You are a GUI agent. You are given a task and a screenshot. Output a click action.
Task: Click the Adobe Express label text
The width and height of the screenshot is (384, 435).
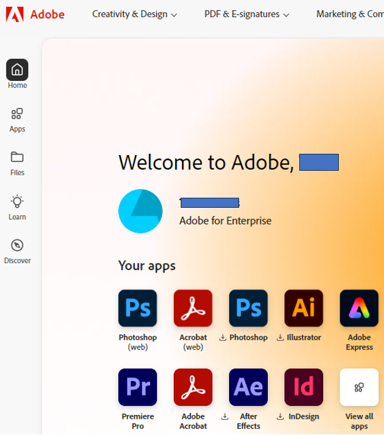pyautogui.click(x=360, y=342)
